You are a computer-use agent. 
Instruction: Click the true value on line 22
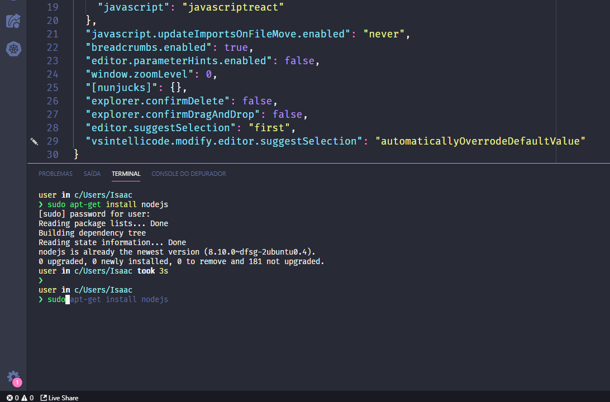(x=236, y=47)
